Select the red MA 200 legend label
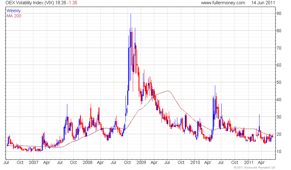The height and width of the screenshot is (170, 291). tap(14, 16)
